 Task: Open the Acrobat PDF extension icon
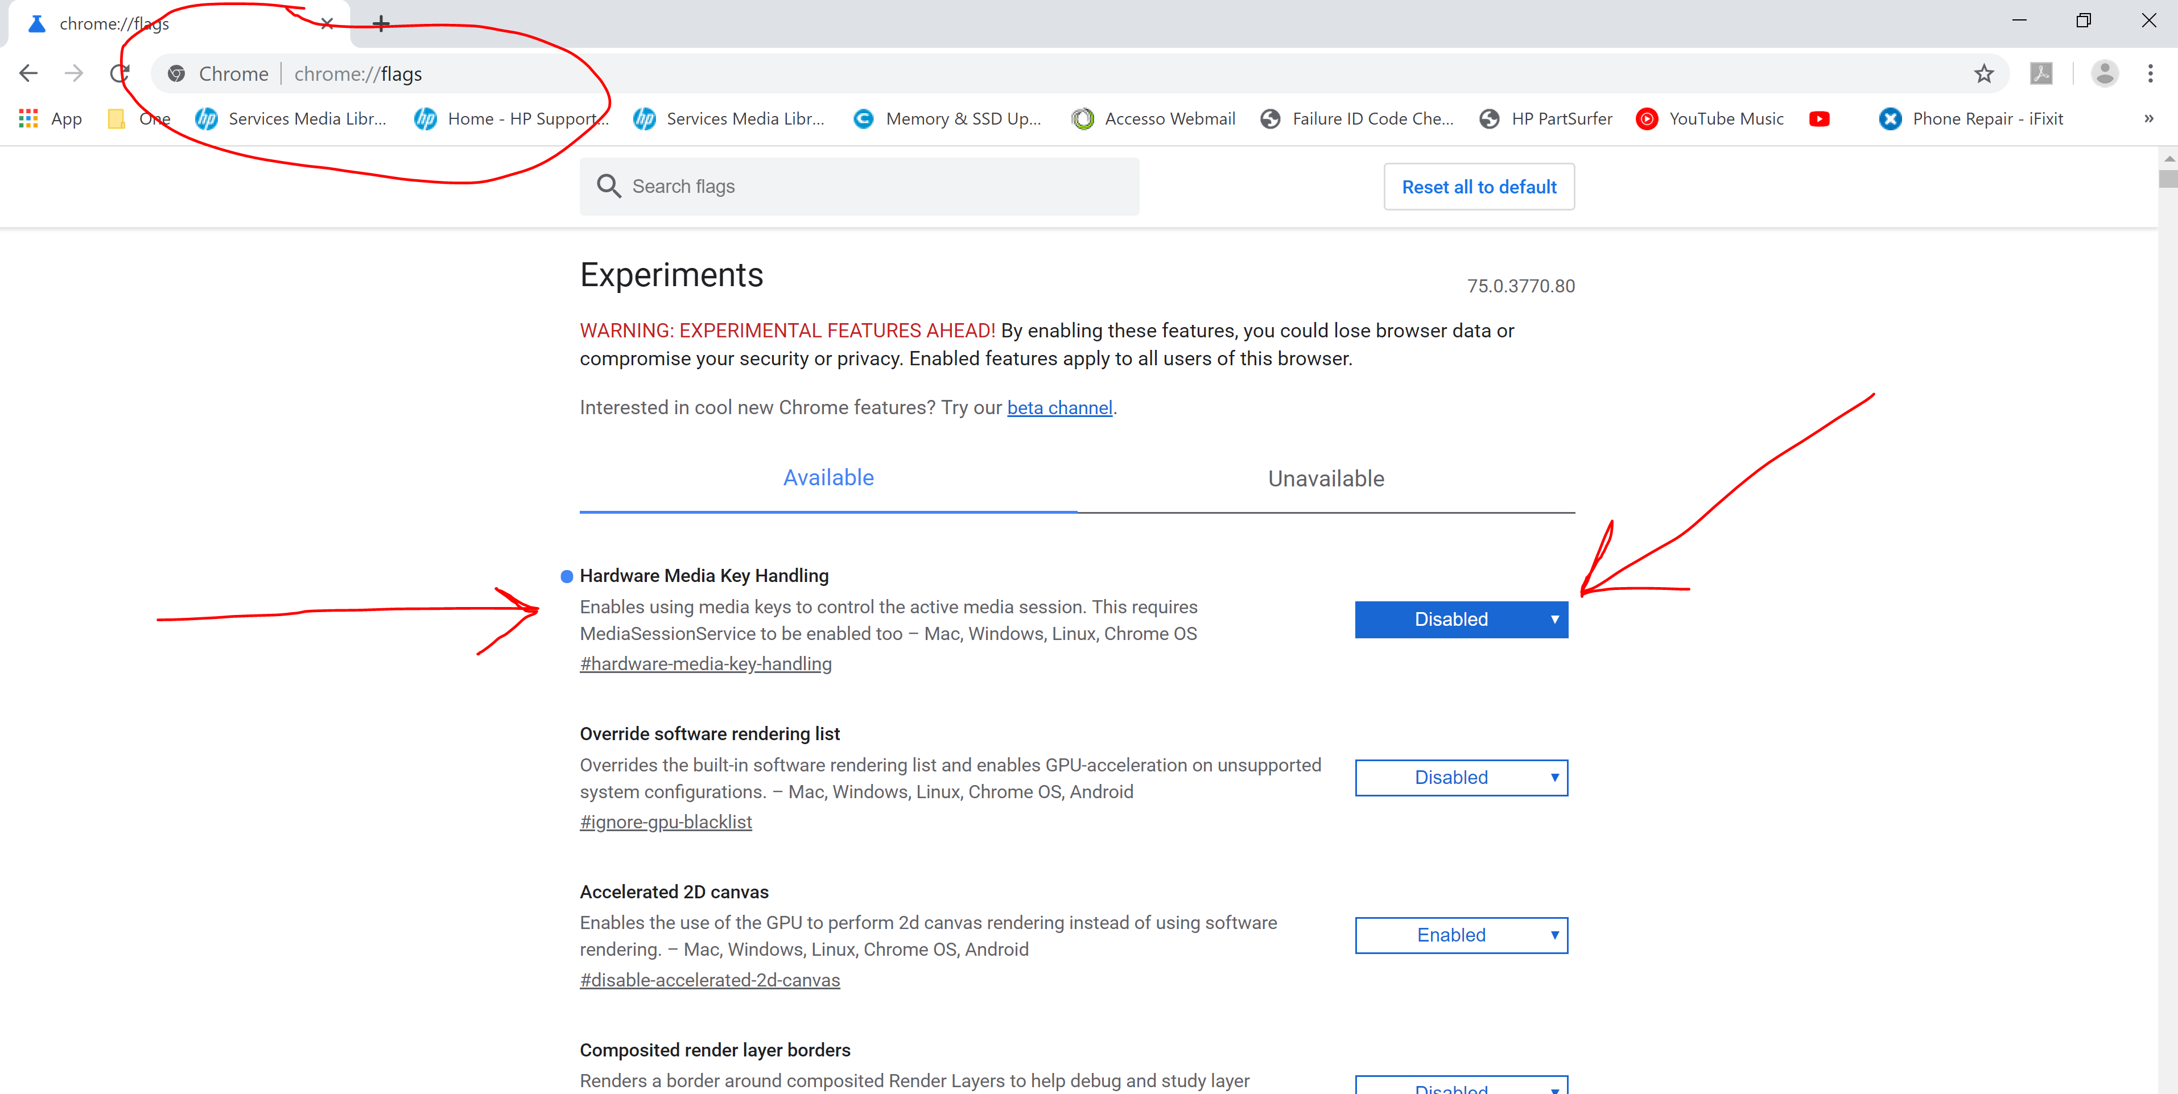(x=2041, y=73)
